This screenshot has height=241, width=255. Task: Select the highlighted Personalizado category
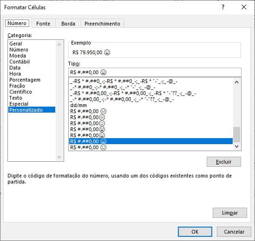(x=32, y=110)
